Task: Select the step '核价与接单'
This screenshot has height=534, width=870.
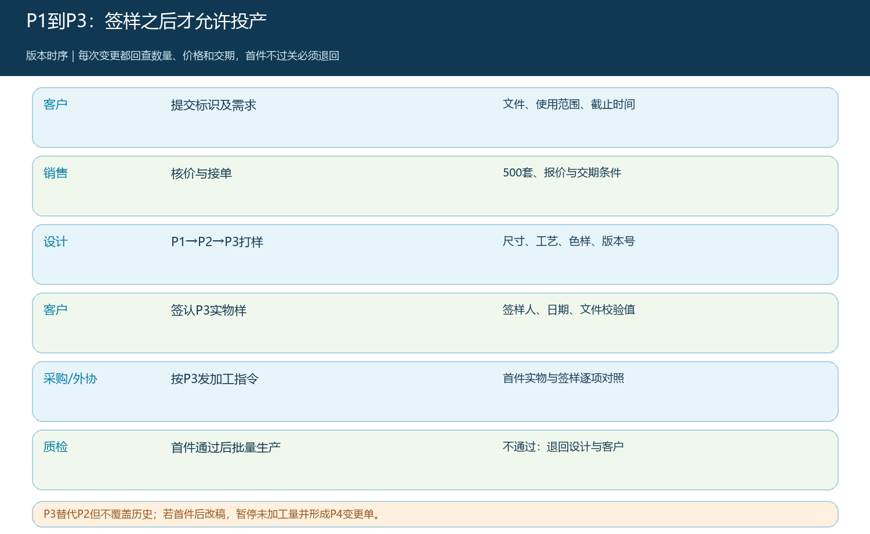Action: tap(201, 174)
